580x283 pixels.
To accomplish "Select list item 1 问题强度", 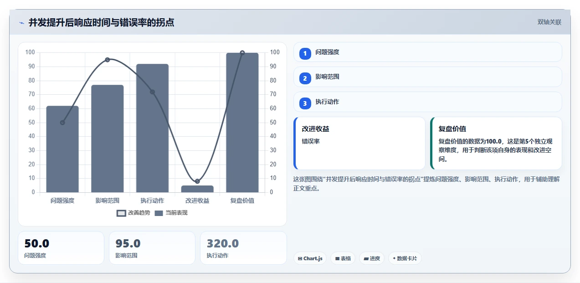I will pyautogui.click(x=427, y=52).
